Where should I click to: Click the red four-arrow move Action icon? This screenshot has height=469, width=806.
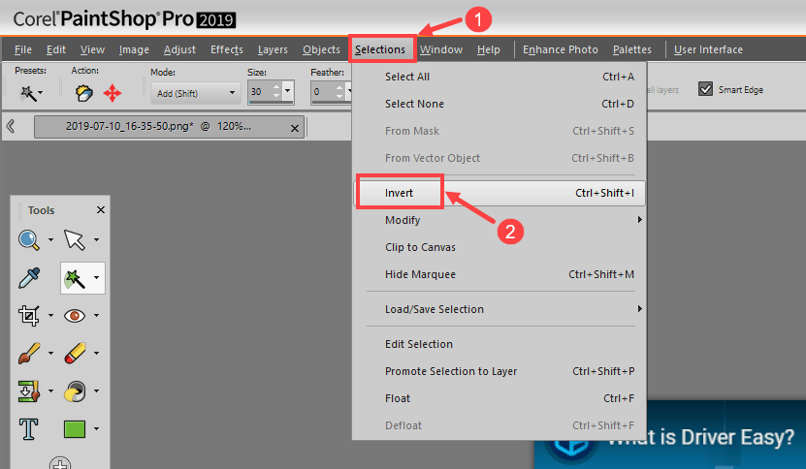pos(113,93)
